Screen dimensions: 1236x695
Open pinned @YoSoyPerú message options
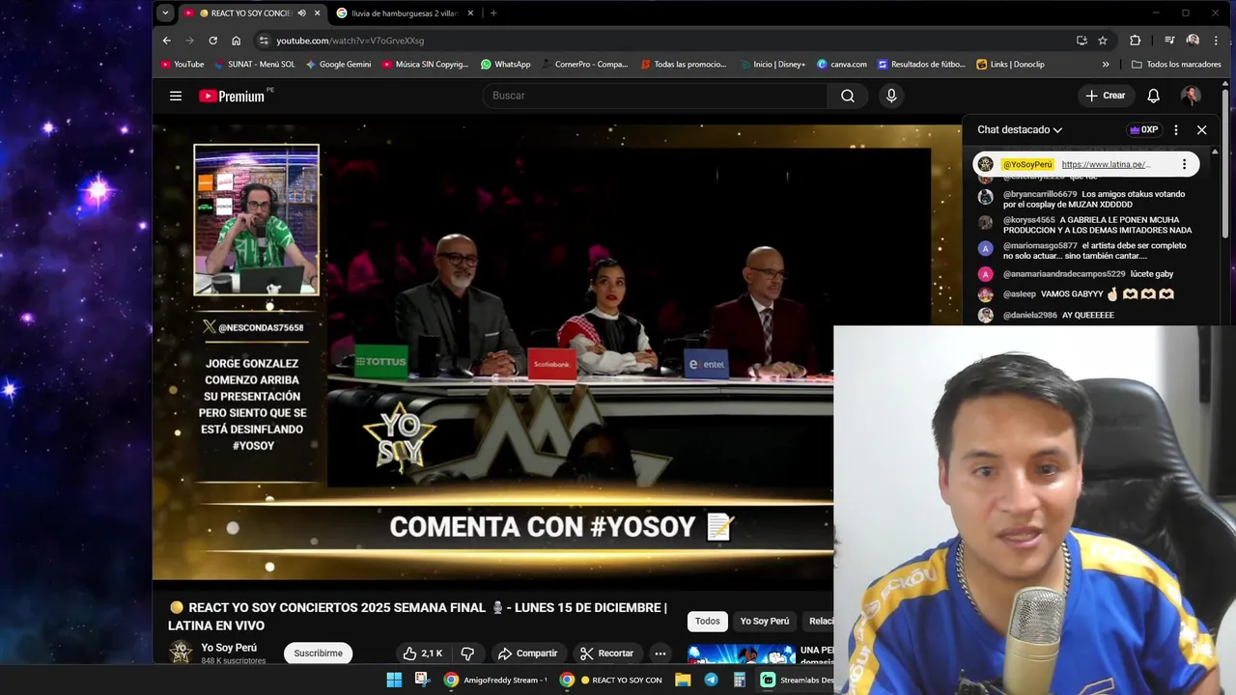pos(1184,164)
